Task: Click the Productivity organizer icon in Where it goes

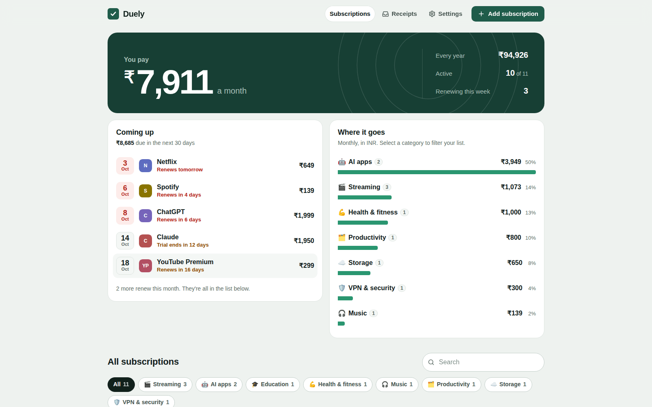Action: tap(342, 238)
